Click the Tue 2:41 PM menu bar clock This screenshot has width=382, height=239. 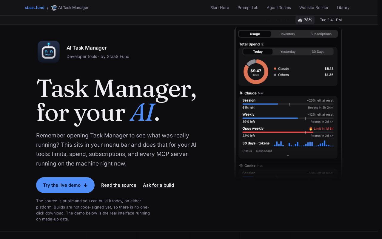pos(331,20)
